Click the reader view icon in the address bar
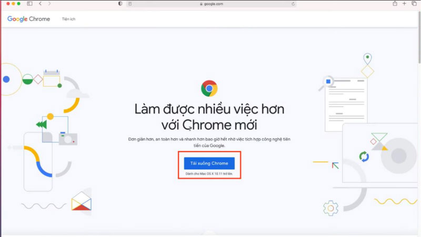The height and width of the screenshot is (237, 421). click(x=130, y=4)
